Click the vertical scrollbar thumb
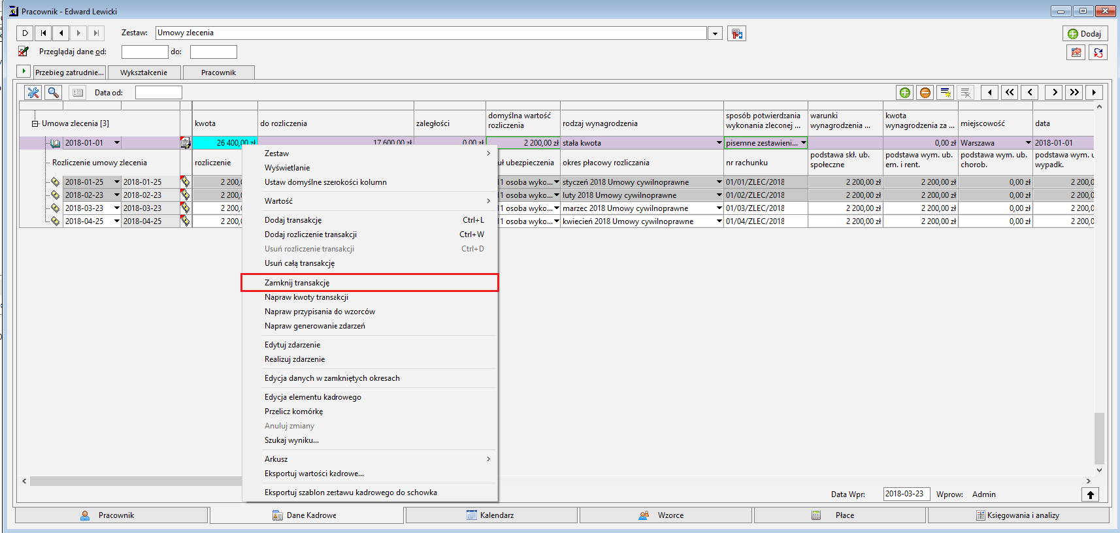The image size is (1120, 533). [x=1099, y=438]
